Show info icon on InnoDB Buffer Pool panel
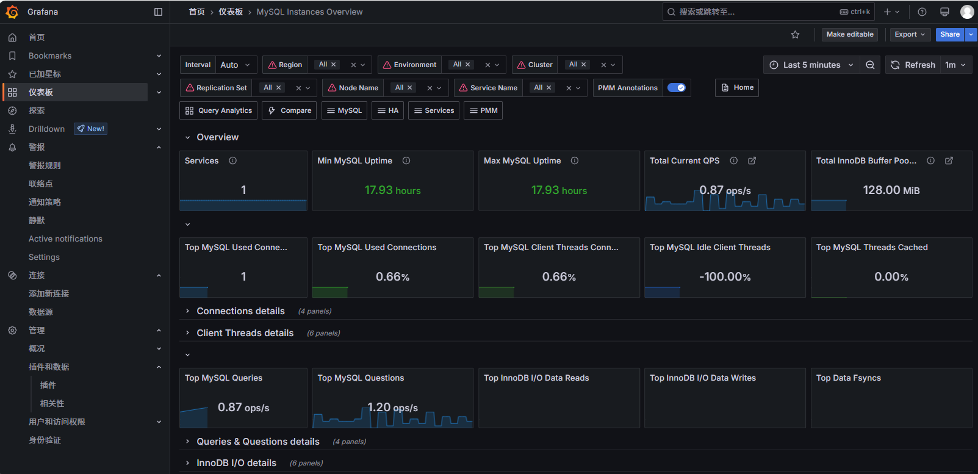The image size is (978, 474). 930,160
